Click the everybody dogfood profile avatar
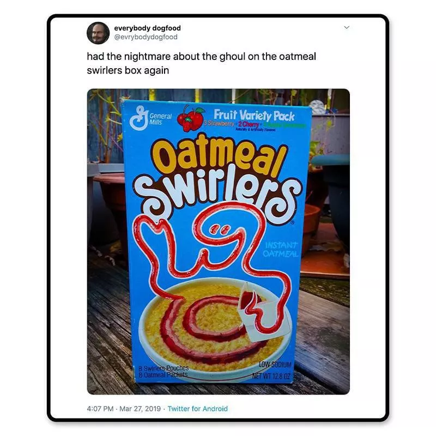436x436 pixels. click(x=98, y=33)
